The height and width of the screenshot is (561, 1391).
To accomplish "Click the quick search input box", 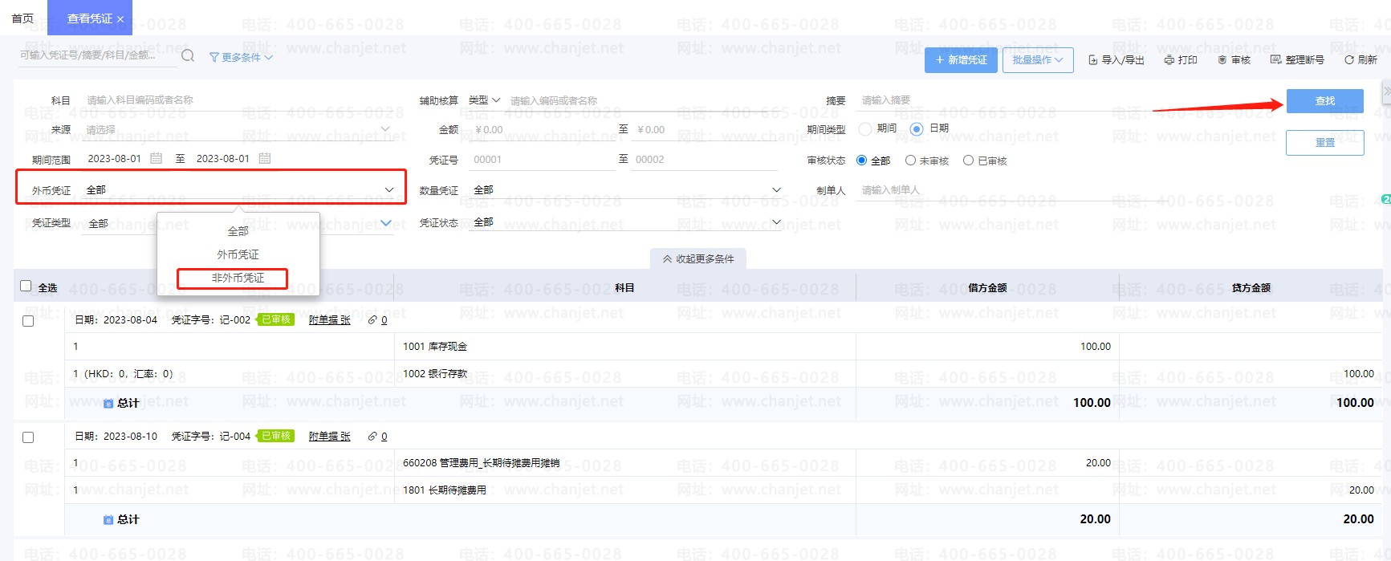I will click(96, 55).
